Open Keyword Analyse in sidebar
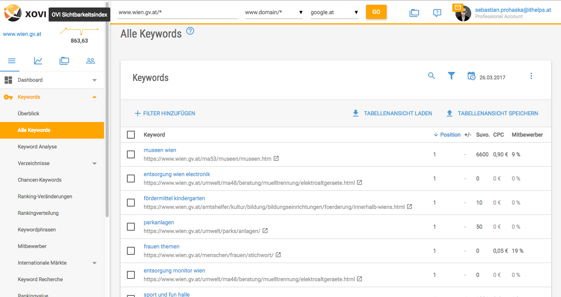Image resolution: width=561 pixels, height=297 pixels. [37, 147]
